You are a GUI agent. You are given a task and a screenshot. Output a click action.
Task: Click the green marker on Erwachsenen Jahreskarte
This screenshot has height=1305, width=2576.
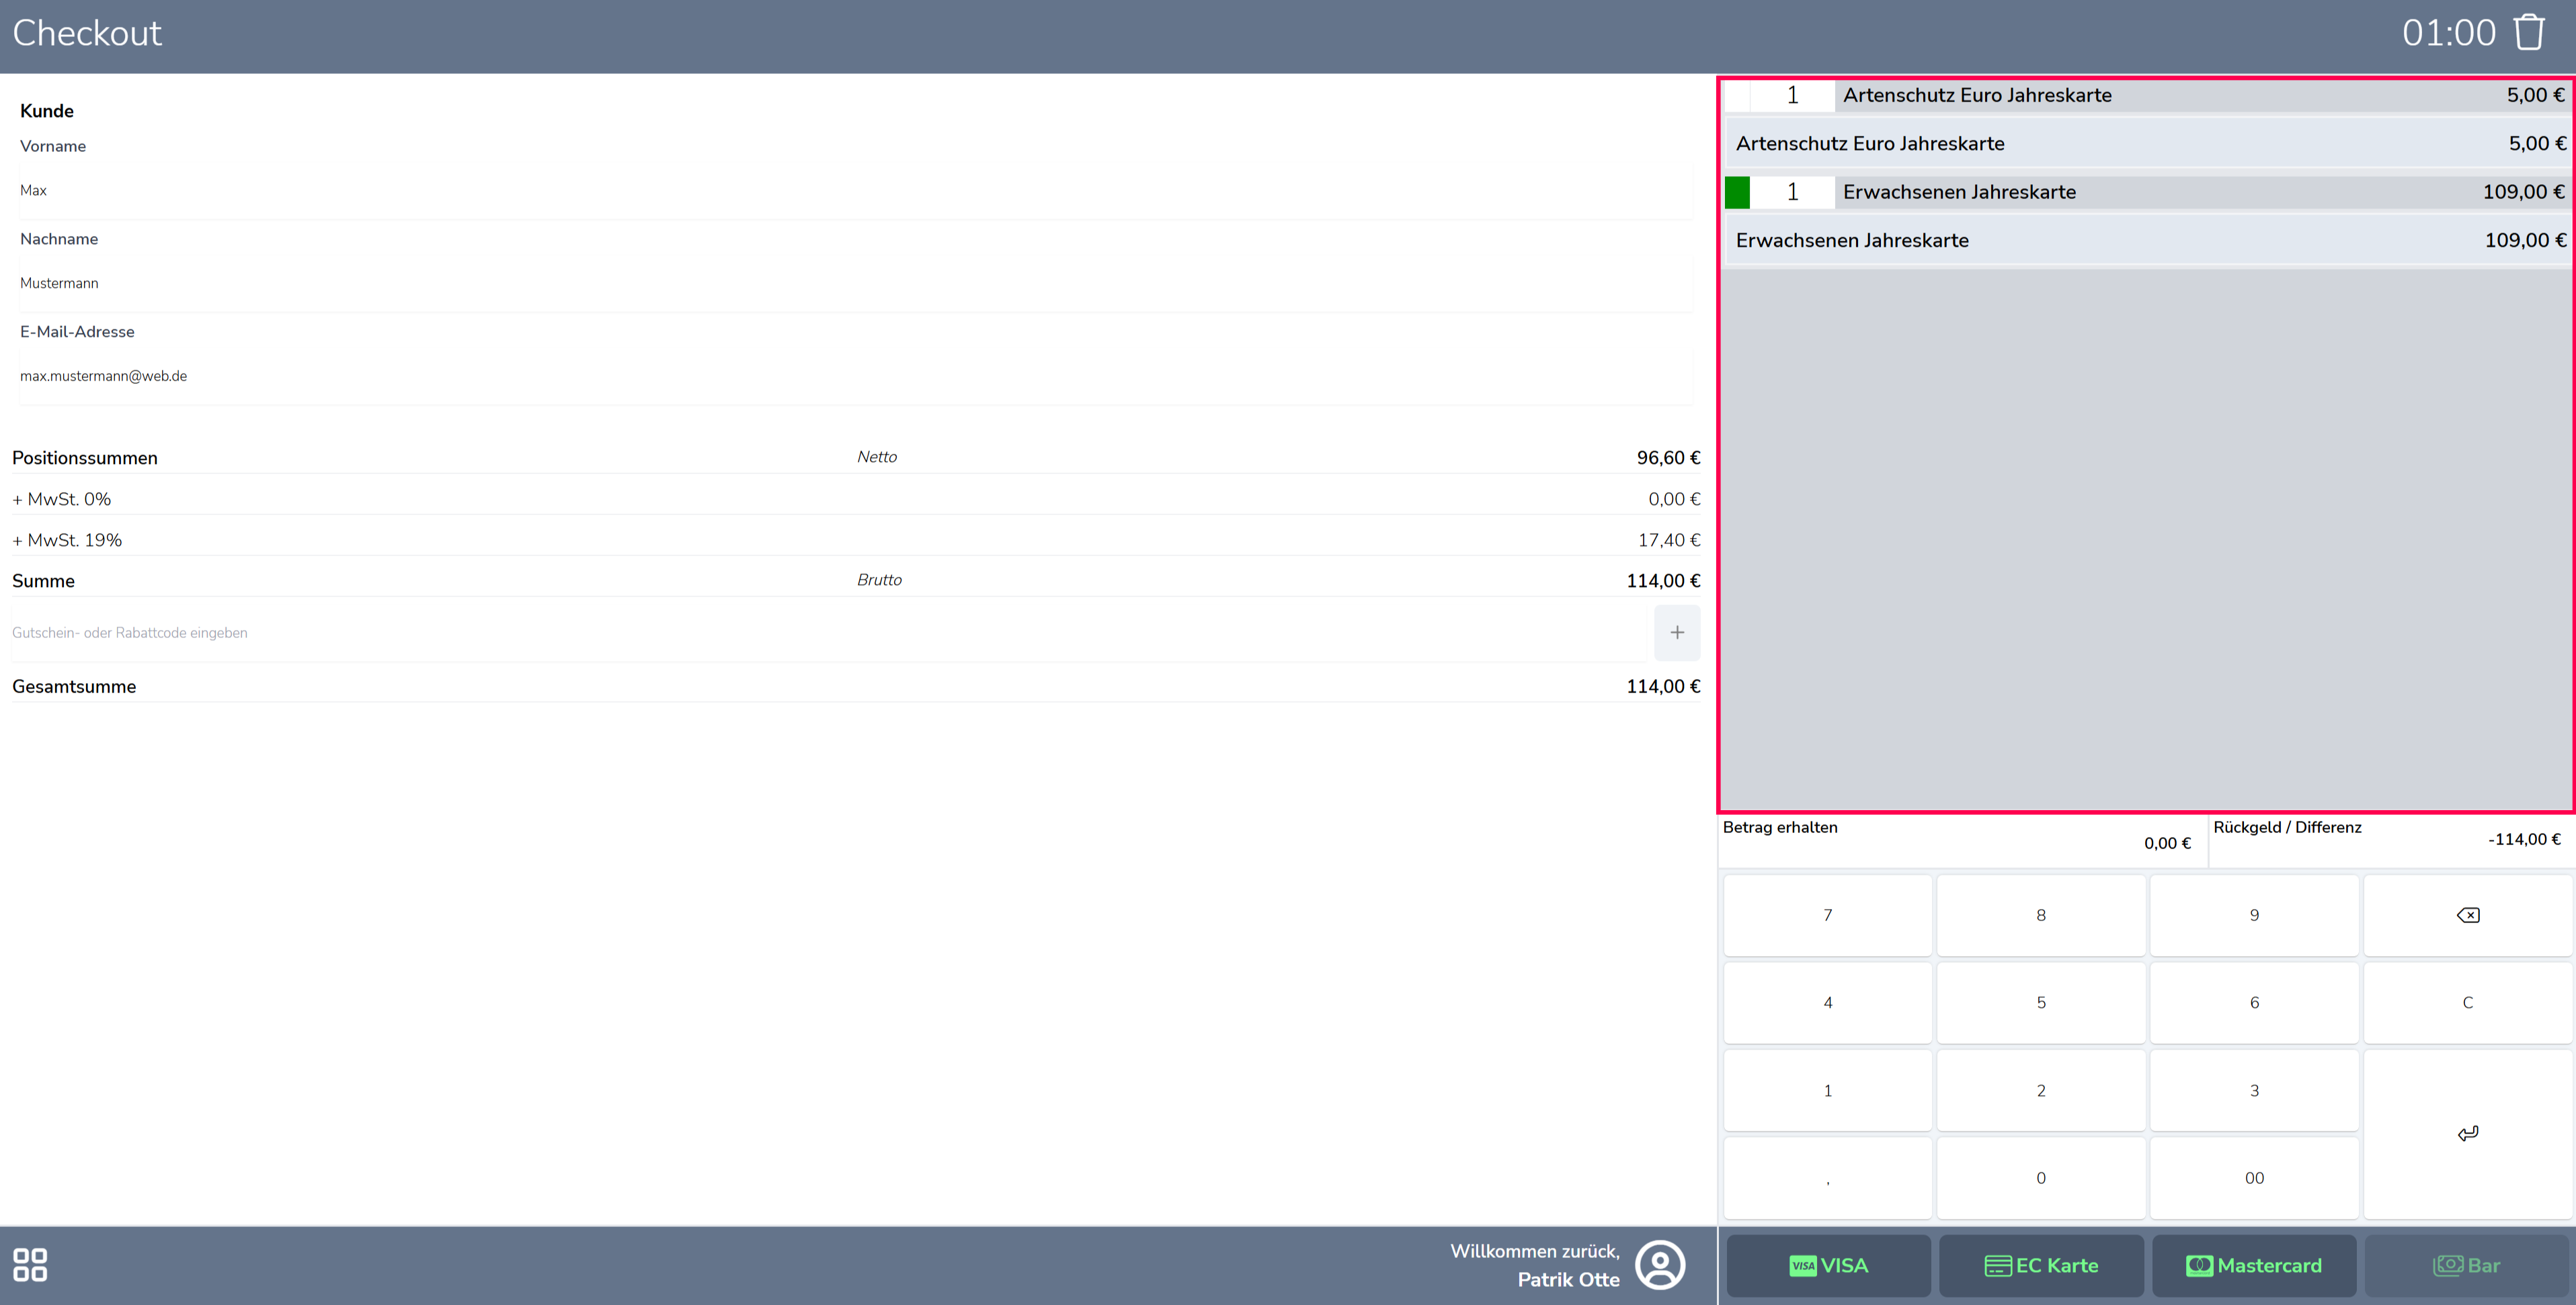tap(1737, 192)
